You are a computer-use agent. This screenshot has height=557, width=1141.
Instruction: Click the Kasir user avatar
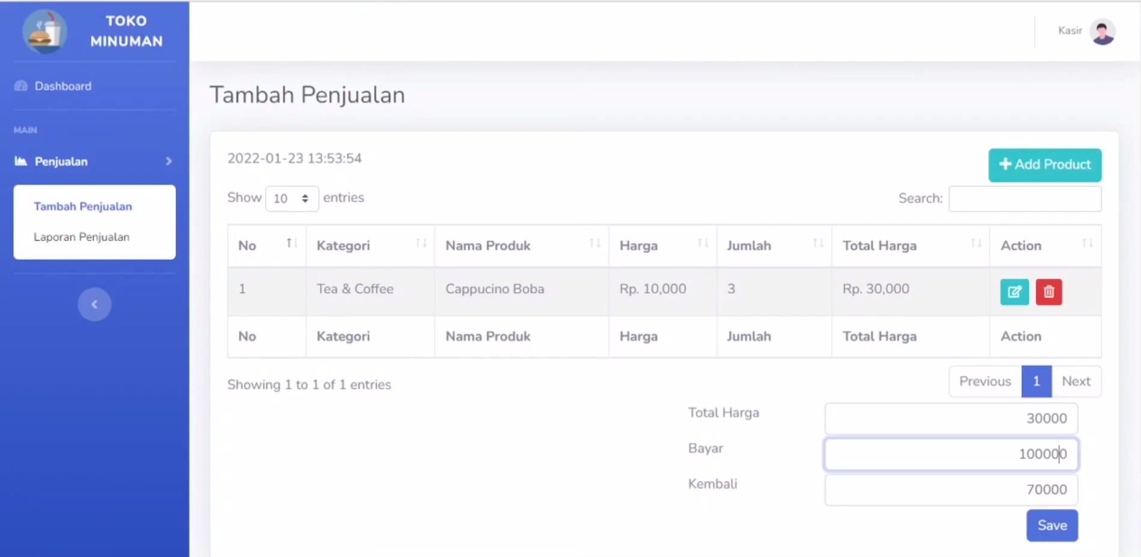1103,31
